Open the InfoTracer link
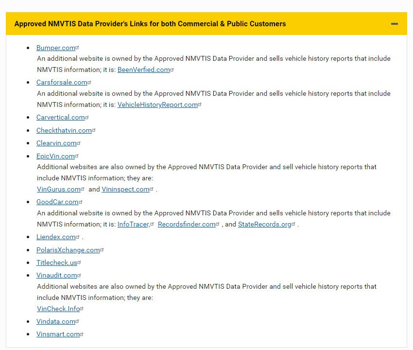413x350 pixels. (x=134, y=225)
